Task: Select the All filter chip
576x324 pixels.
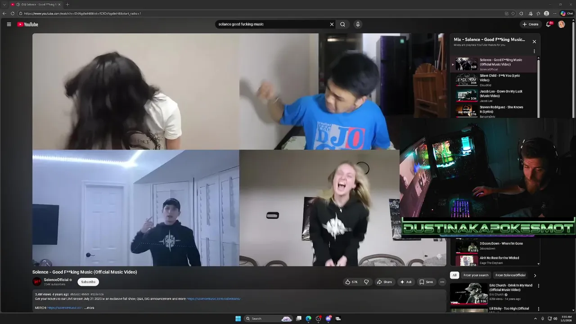Action: [x=454, y=275]
